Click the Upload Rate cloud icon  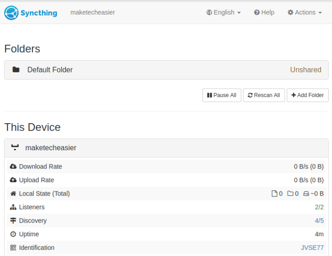pyautogui.click(x=13, y=180)
